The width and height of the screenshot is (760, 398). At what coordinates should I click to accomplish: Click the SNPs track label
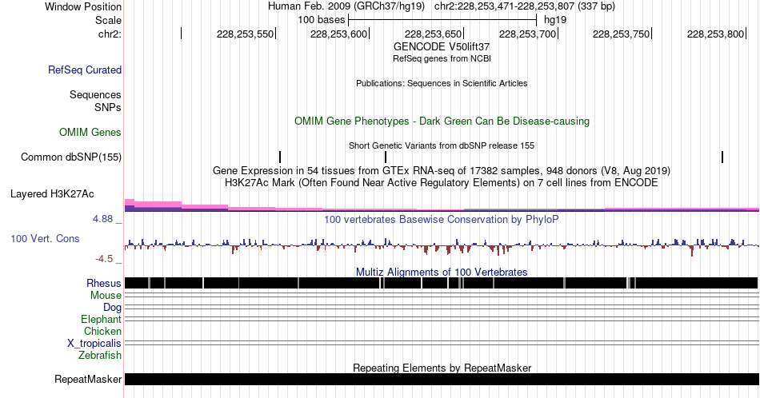(108, 107)
